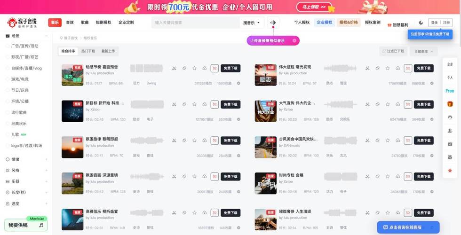Image resolution: width=461 pixels, height=235 pixels.
Task: Click 免费下载 for 时尚专栏 会展
Action: point(424,177)
